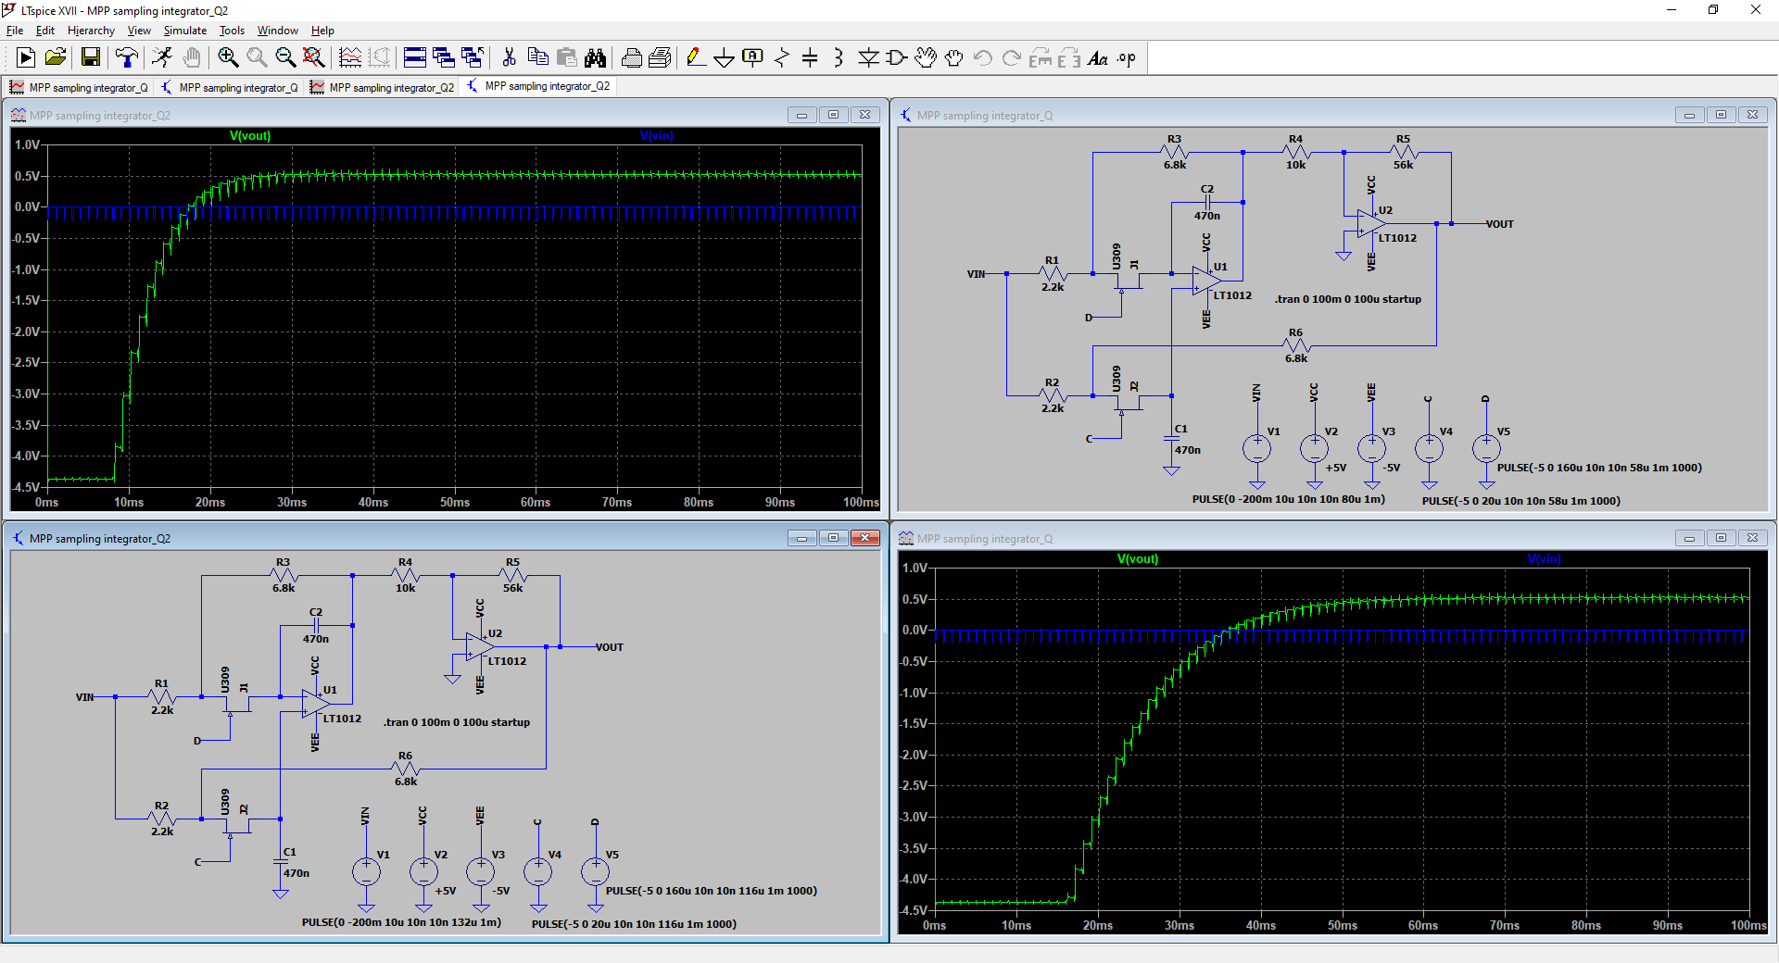Screen dimensions: 1779x963
Task: Click the SPICE directive .op tool
Action: click(1126, 57)
